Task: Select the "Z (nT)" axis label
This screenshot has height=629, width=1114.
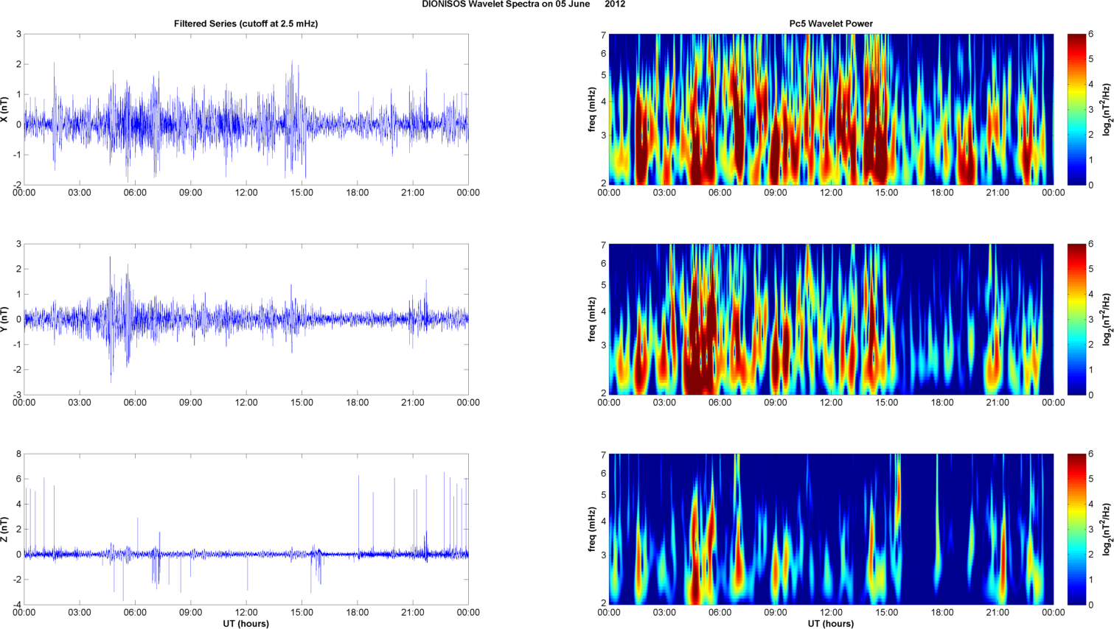Action: [5, 529]
